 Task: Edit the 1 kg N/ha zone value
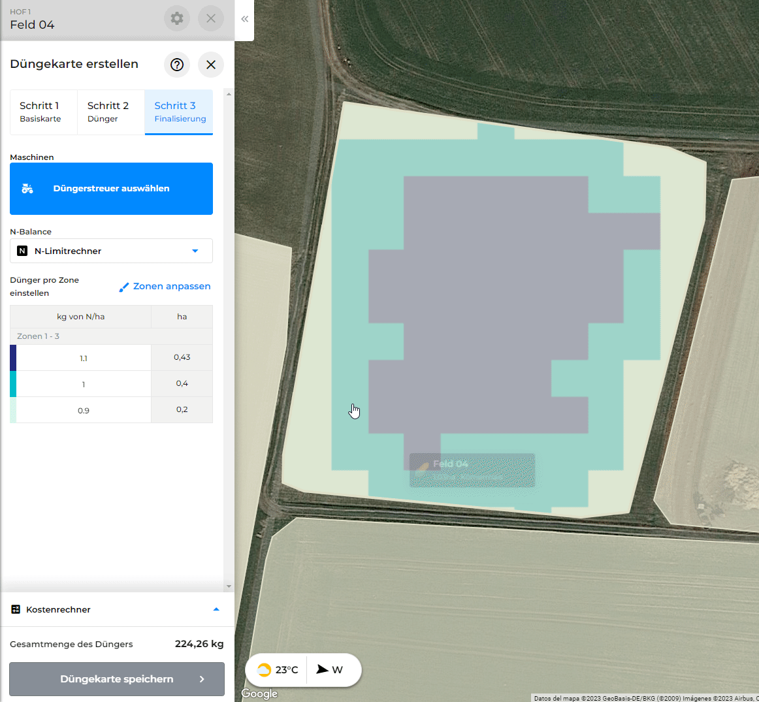(x=84, y=384)
